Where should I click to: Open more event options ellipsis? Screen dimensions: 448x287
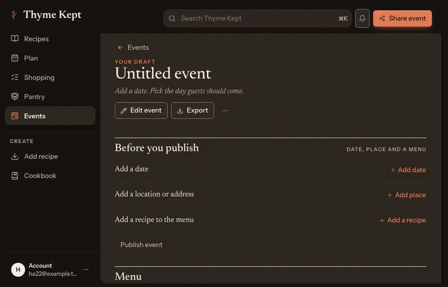pos(225,110)
